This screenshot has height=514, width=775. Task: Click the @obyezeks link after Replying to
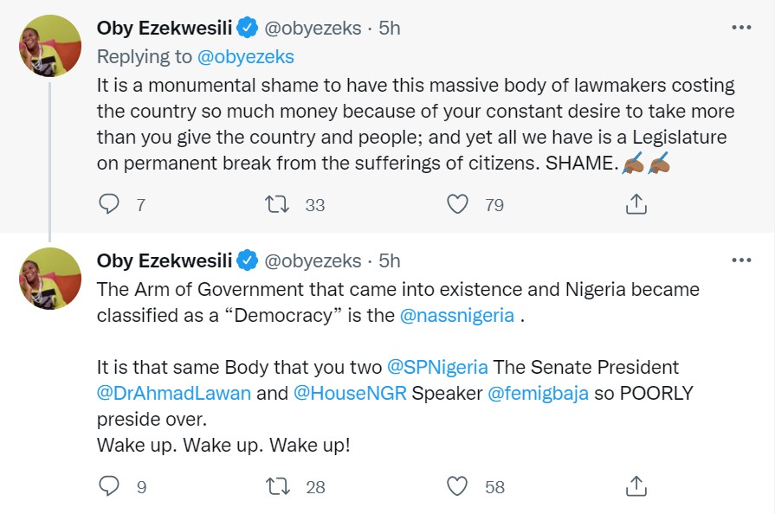click(244, 57)
